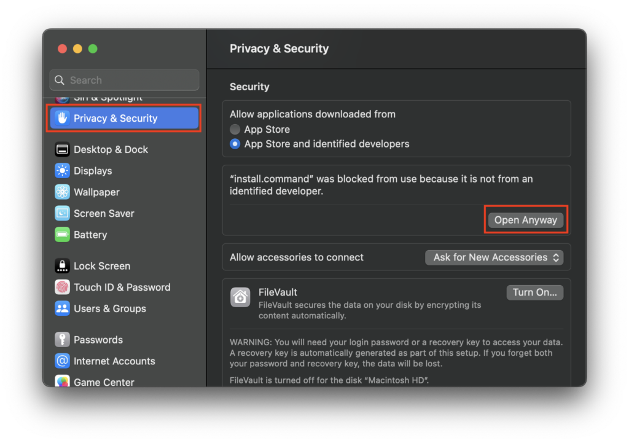Image resolution: width=629 pixels, height=443 pixels.
Task: Click the Users & Groups icon
Action: (62, 308)
